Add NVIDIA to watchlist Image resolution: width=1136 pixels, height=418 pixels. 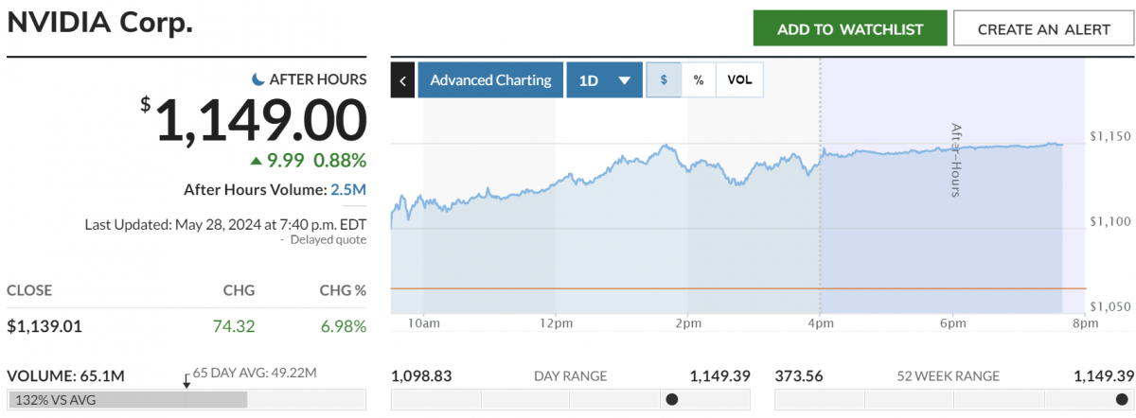tap(850, 29)
